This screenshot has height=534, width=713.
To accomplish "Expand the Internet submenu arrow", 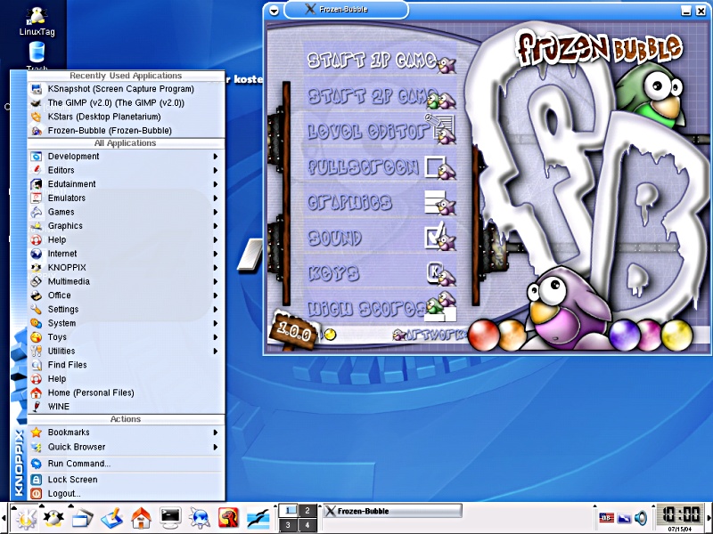I will (x=216, y=254).
